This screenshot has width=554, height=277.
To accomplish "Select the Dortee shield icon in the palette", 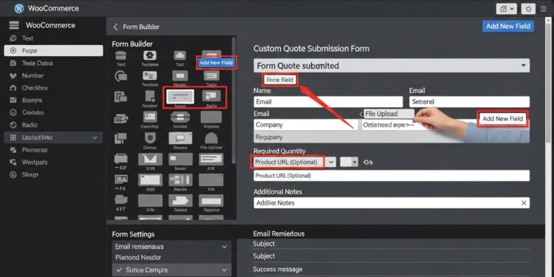I will [150, 137].
